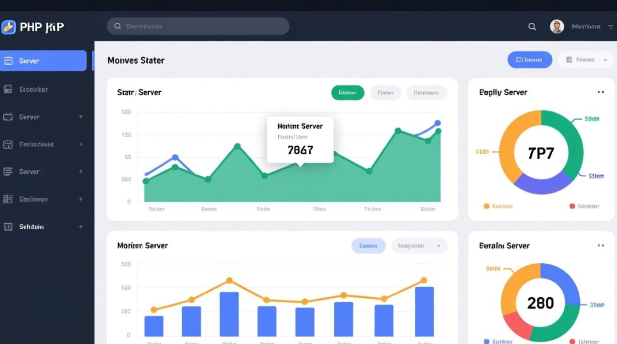Click the middle gray pill button in the area chart card
617x344 pixels.
coord(385,93)
